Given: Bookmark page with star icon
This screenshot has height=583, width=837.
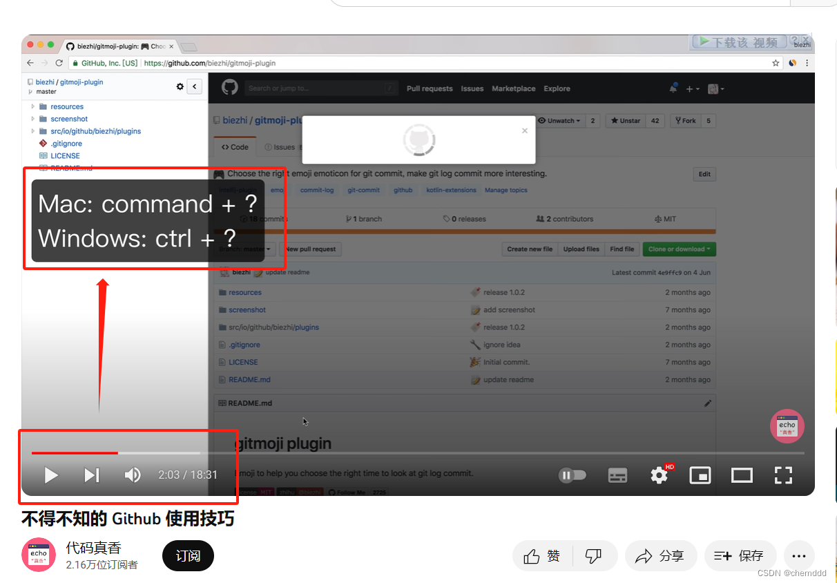Looking at the screenshot, I should 776,63.
